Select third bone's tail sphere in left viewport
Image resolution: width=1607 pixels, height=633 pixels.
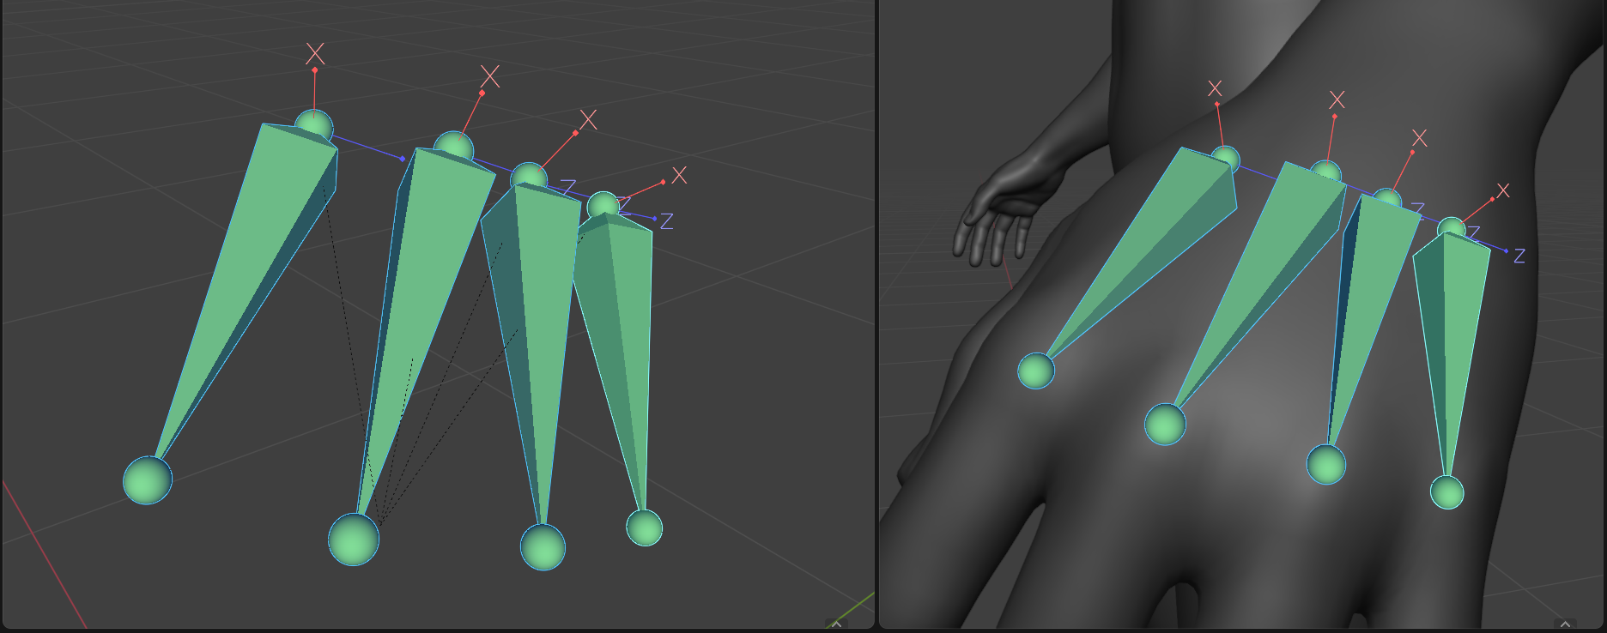coord(543,547)
